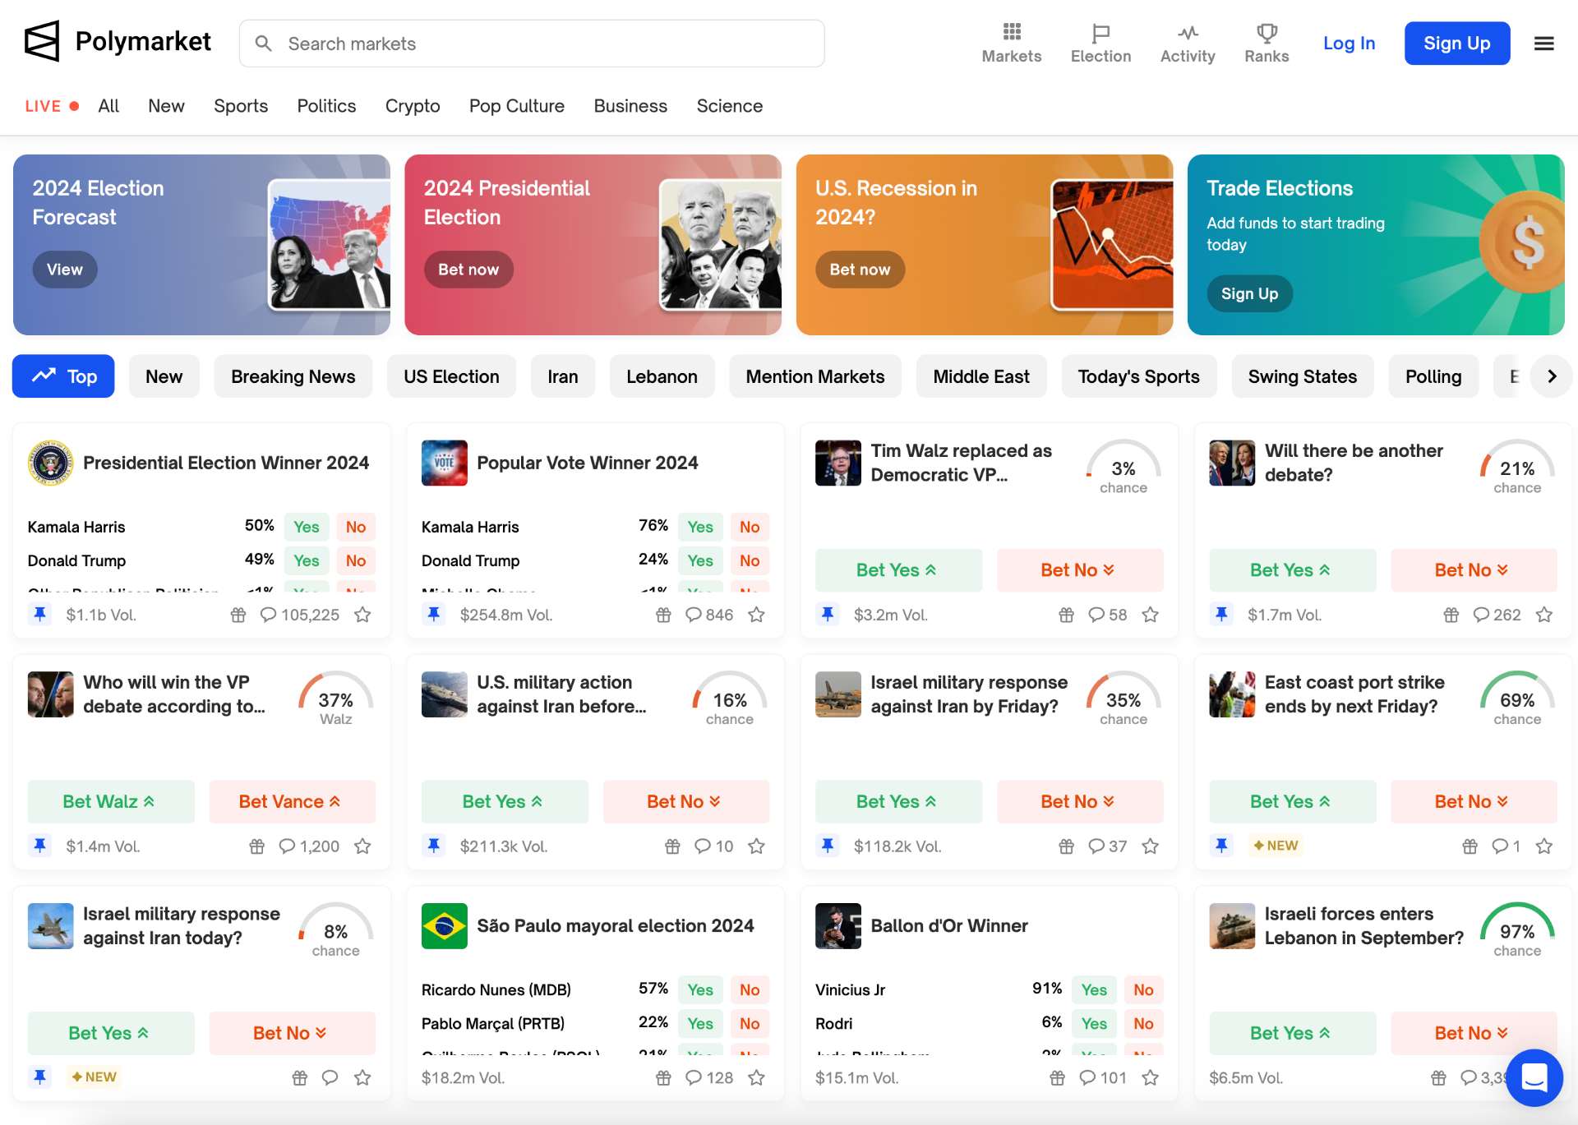Star Israel military response by Friday market
This screenshot has height=1125, width=1578.
[1150, 846]
